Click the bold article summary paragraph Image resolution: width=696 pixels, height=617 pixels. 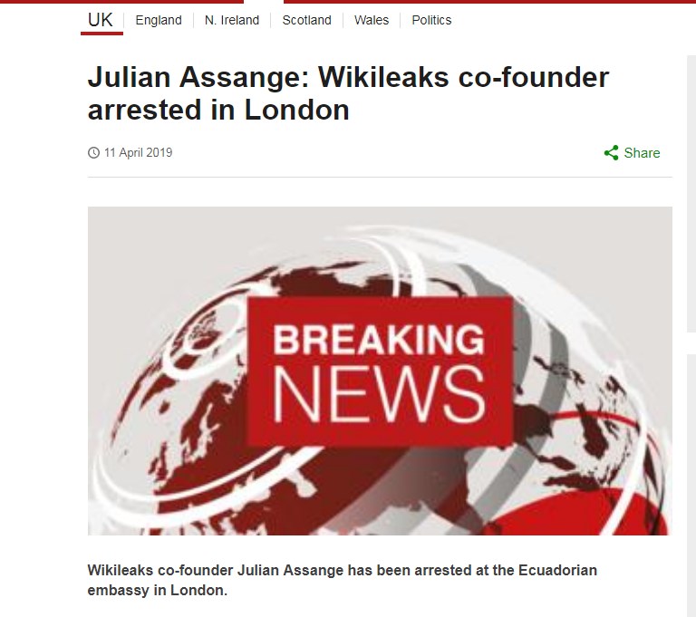point(343,580)
